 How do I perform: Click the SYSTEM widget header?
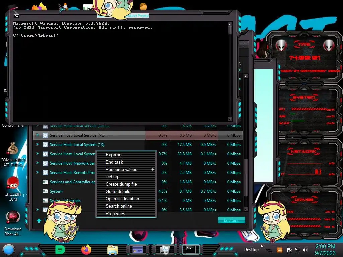tap(304, 97)
